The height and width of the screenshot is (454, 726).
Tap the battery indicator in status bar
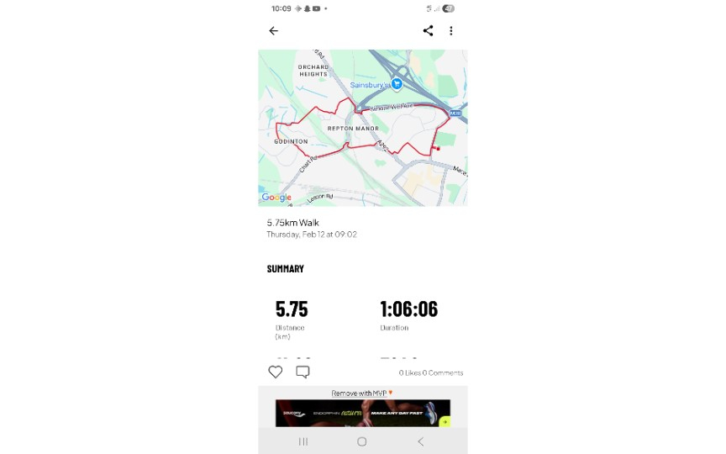449,8
